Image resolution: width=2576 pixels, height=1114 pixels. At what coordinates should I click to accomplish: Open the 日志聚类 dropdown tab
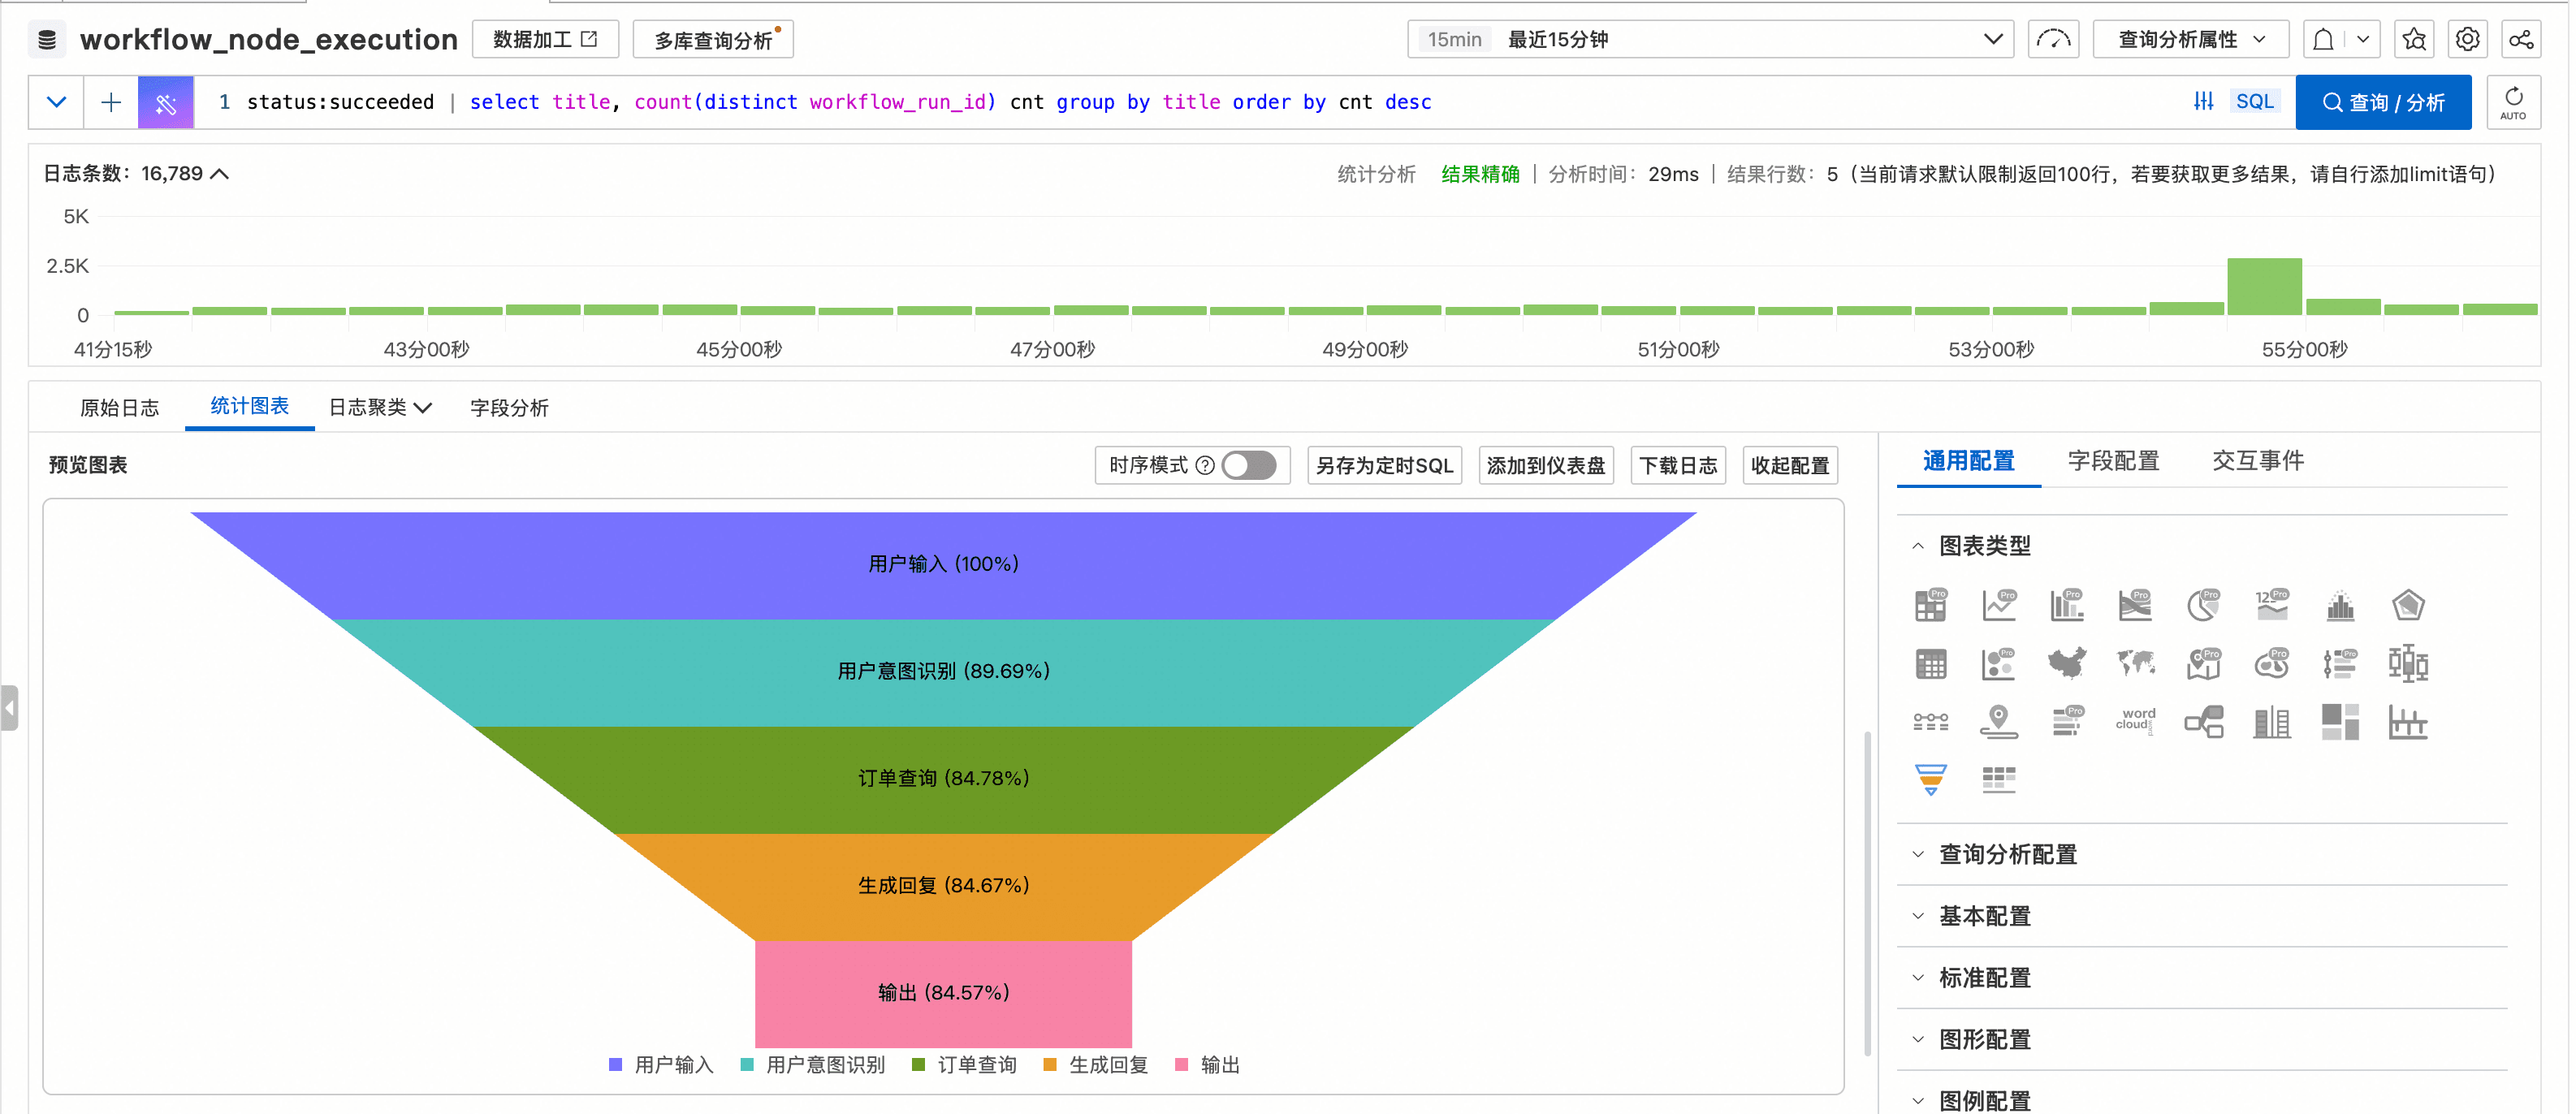379,407
